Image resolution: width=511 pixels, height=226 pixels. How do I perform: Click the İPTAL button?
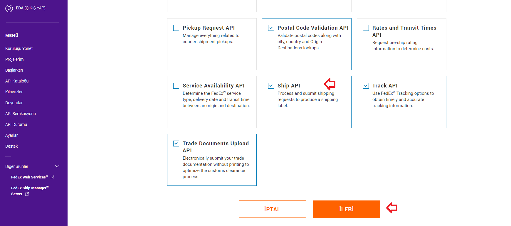pos(272,209)
